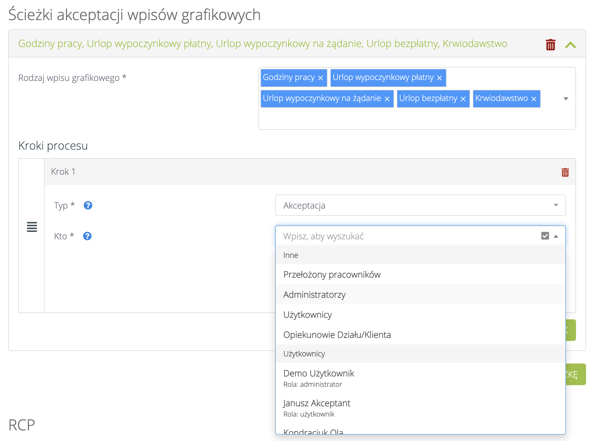The width and height of the screenshot is (598, 441).
Task: Open the Typ dropdown showing Akceptacja
Action: pos(420,205)
